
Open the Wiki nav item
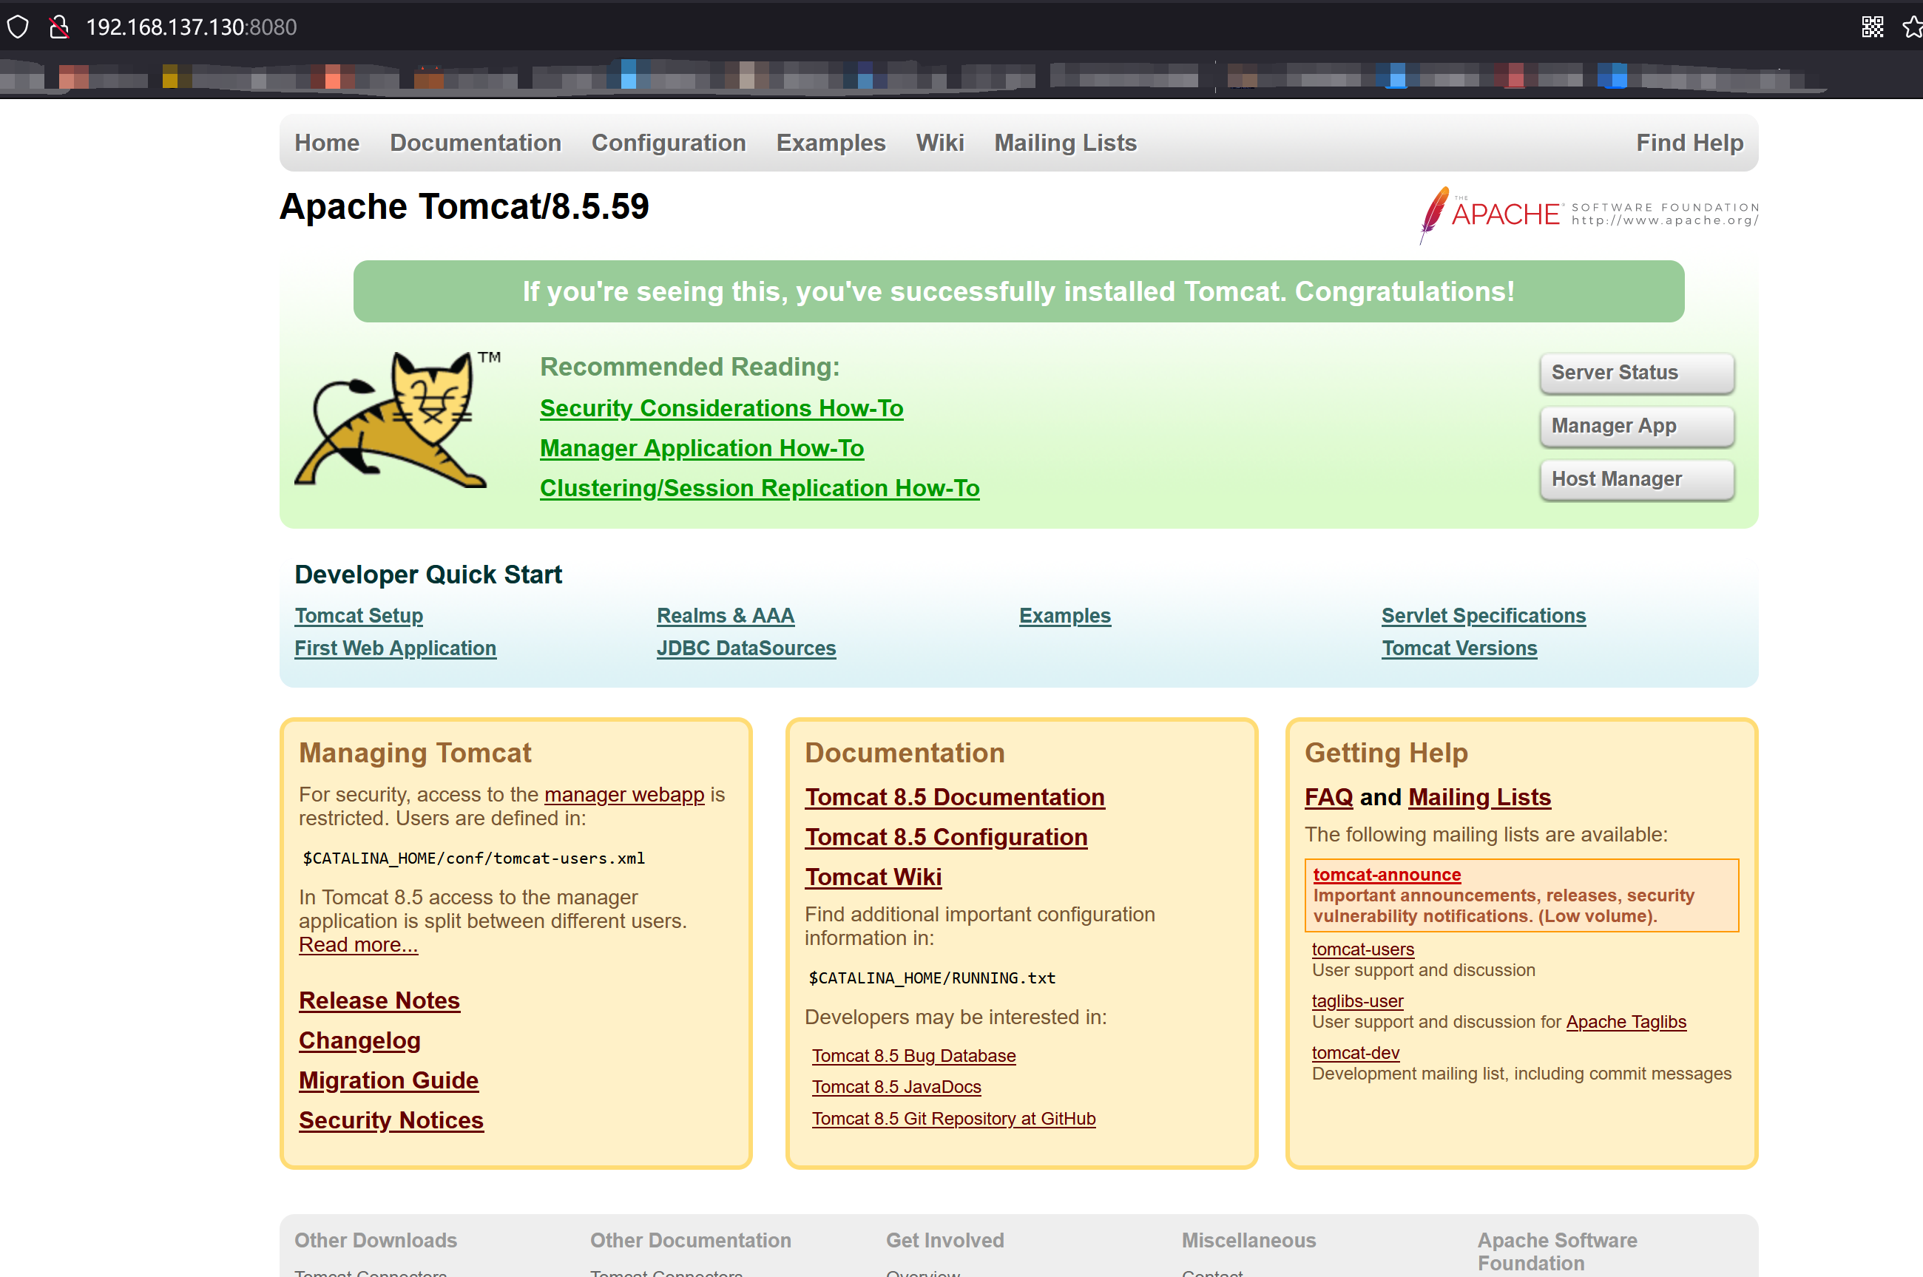coord(940,143)
